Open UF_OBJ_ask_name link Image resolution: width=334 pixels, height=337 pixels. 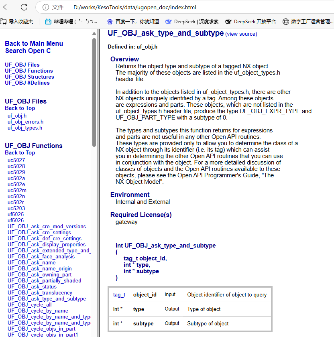(x=32, y=263)
